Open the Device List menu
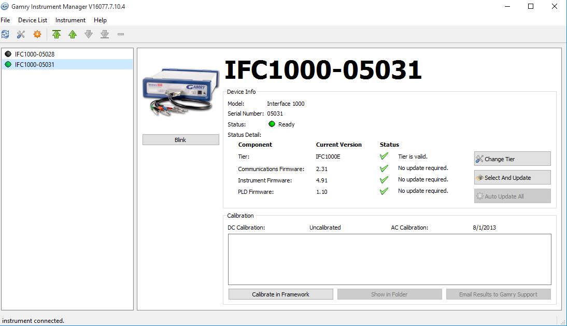Image resolution: width=567 pixels, height=326 pixels. point(32,20)
